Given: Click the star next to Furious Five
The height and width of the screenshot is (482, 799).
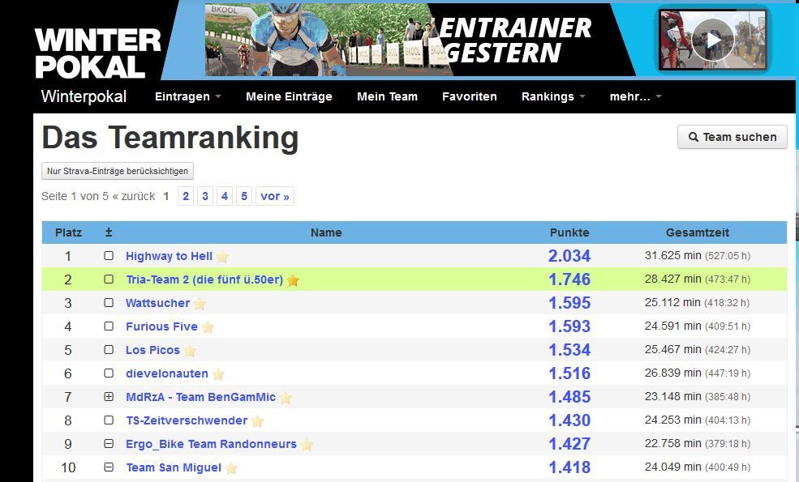Looking at the screenshot, I should point(208,327).
